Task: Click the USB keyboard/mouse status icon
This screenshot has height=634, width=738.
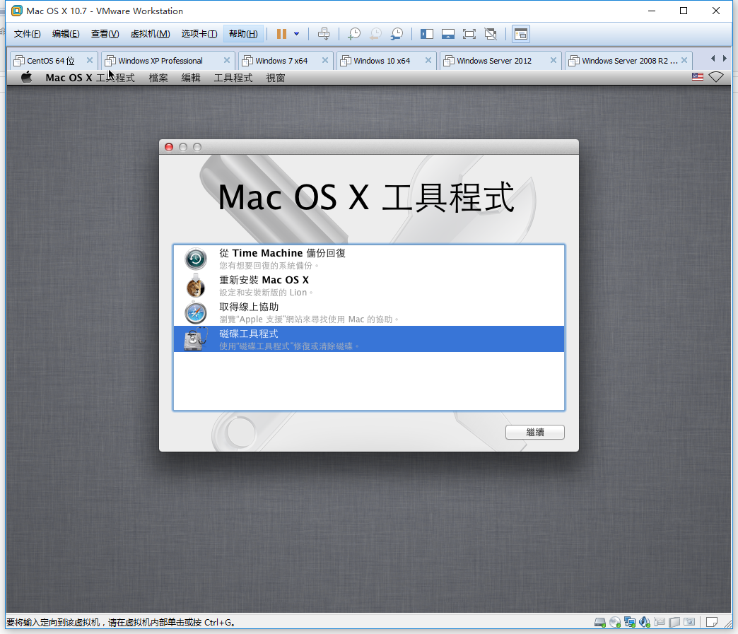Action: click(660, 622)
